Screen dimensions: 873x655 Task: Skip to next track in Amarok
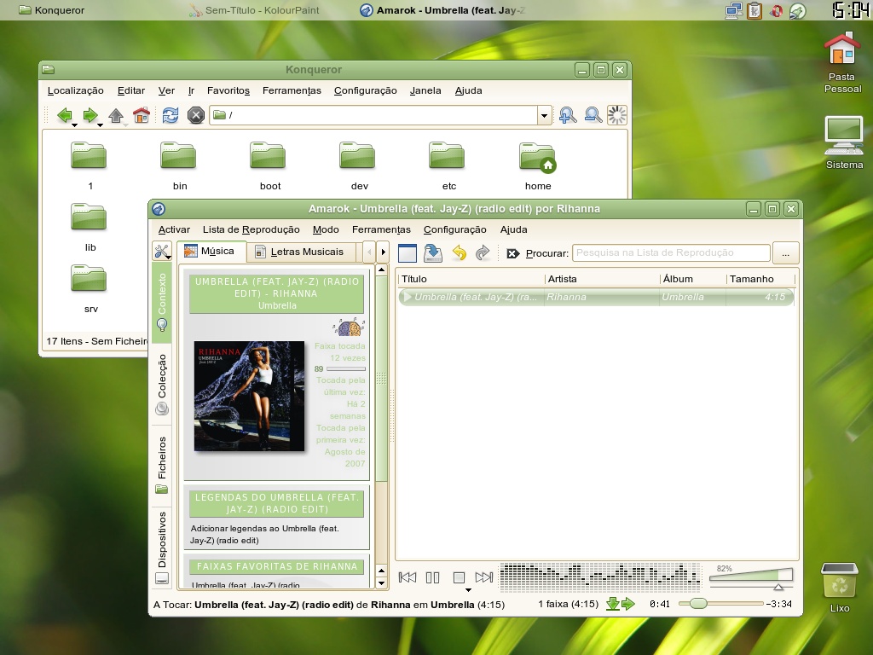point(484,577)
